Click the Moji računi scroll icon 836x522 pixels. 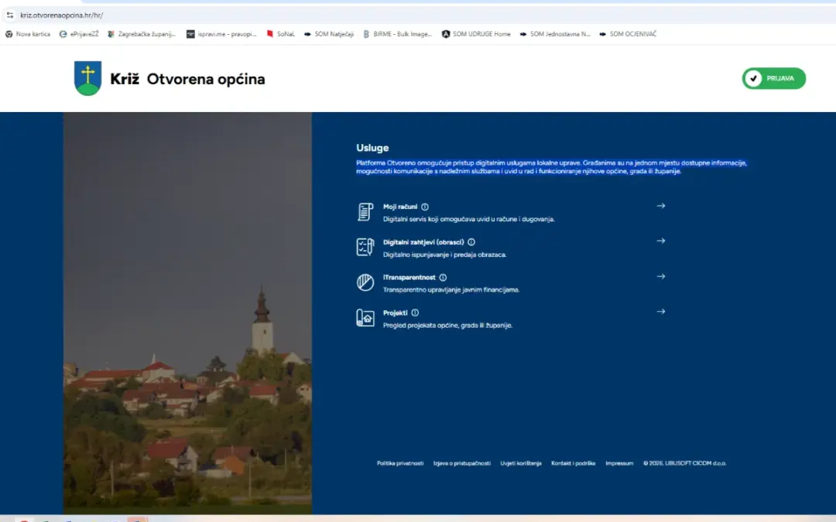[365, 210]
